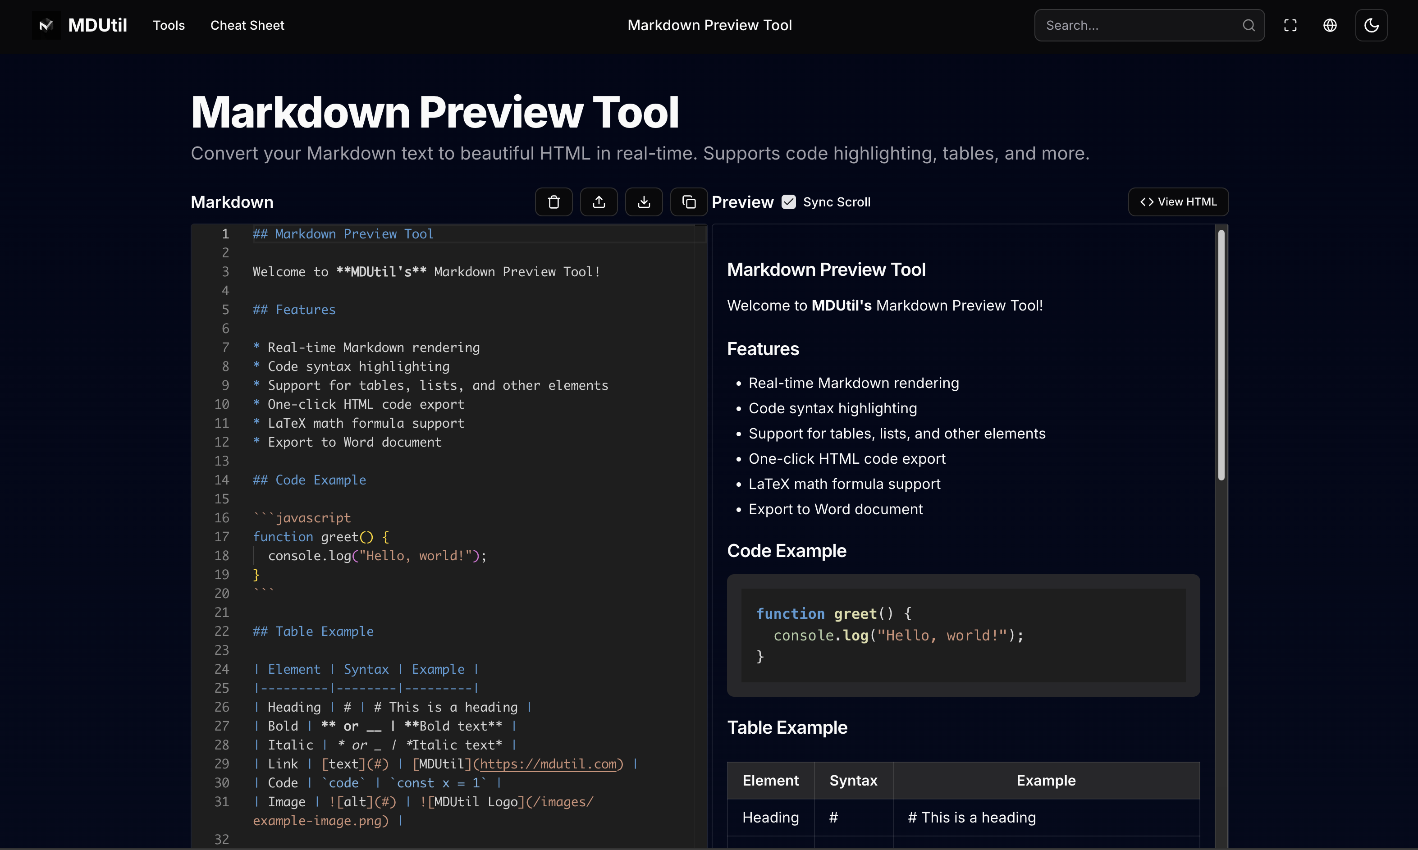Image resolution: width=1418 pixels, height=850 pixels.
Task: Click 'Code Example' heading in preview
Action: point(787,550)
